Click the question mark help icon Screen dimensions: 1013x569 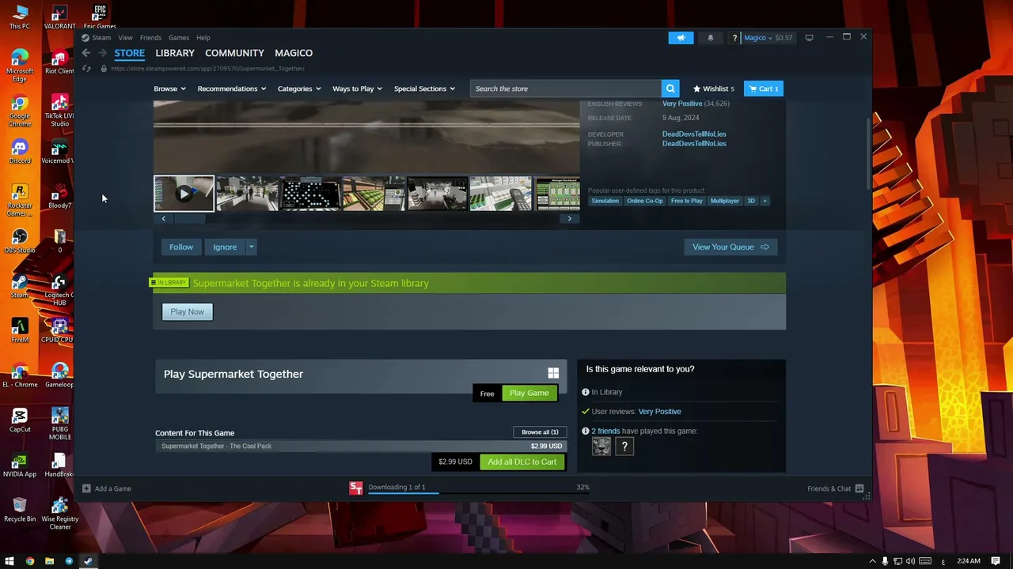pos(734,37)
